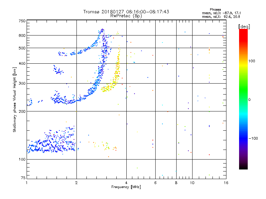
Task: Click y-axis tick label '200'
Action: [22, 111]
